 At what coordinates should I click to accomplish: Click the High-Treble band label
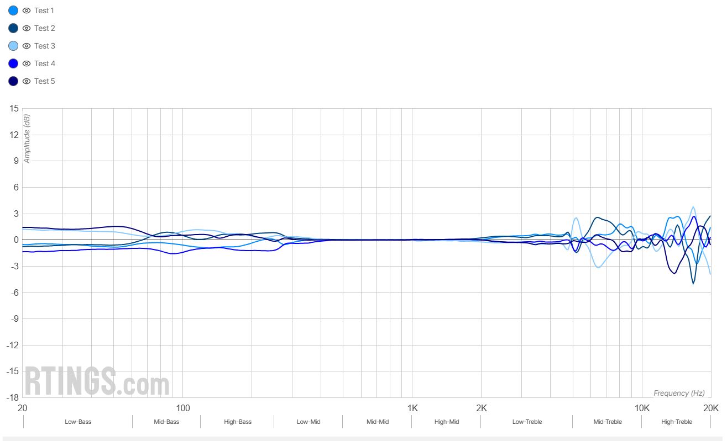click(x=677, y=422)
